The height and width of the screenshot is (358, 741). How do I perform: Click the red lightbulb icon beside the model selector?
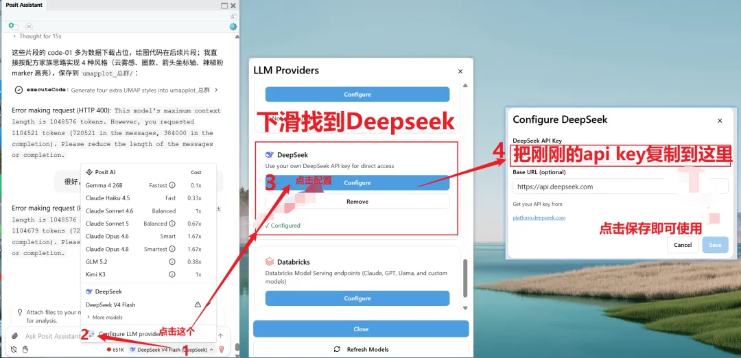[221, 350]
